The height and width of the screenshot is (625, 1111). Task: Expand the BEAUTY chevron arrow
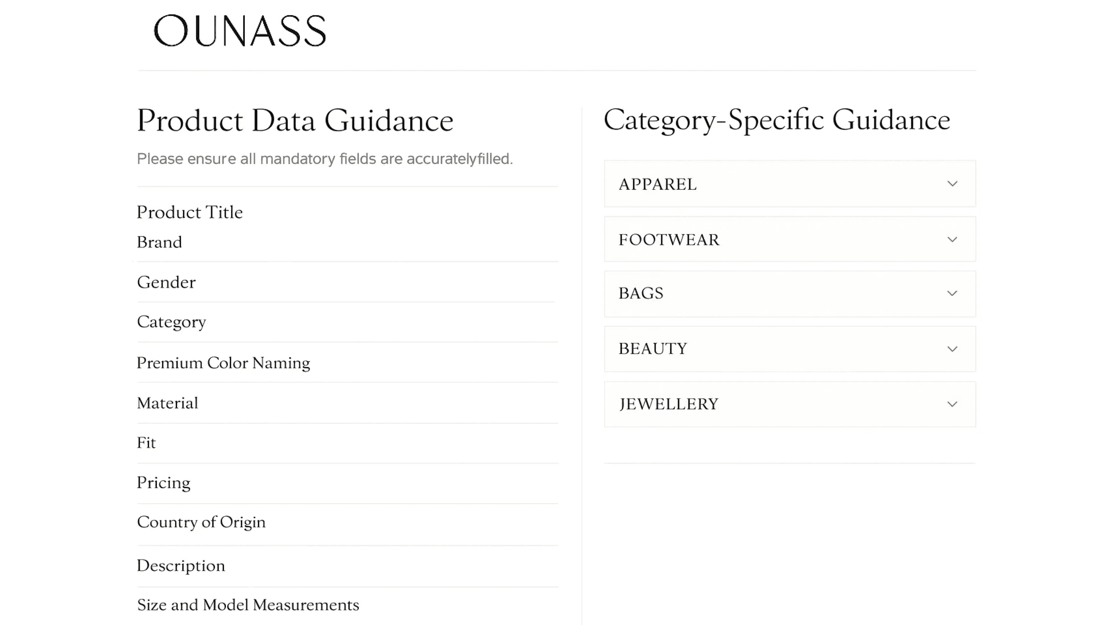(x=952, y=349)
